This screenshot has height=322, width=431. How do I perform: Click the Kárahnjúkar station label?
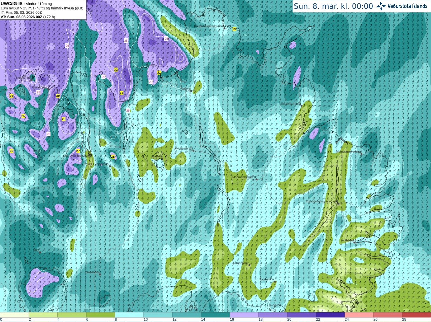pos(240,263)
